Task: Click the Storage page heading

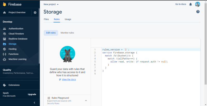Action: 53,12
